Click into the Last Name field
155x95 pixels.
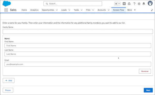click(x=78, y=54)
